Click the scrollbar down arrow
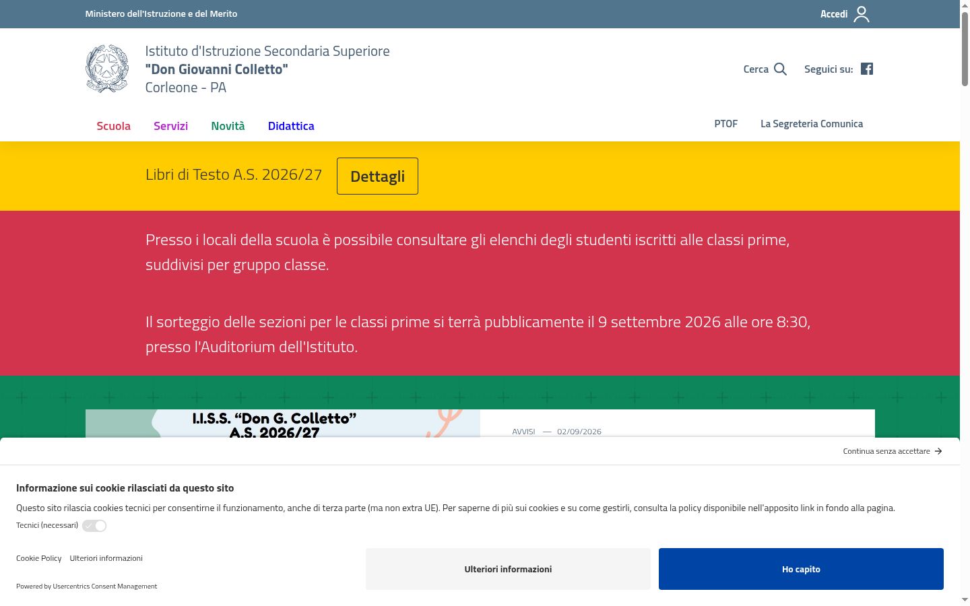 965,600
